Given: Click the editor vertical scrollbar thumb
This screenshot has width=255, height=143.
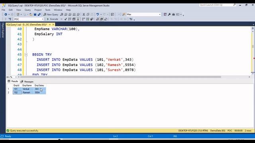Looking at the screenshot, I should tap(253, 46).
